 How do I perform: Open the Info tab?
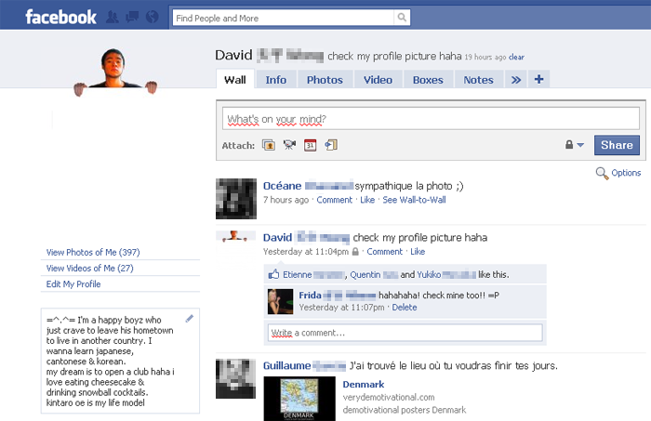pyautogui.click(x=276, y=80)
